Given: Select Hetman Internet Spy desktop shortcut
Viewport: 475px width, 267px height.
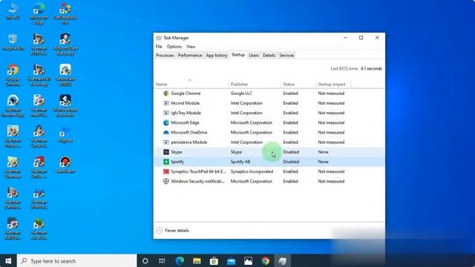Looking at the screenshot, I should click(x=13, y=106).
